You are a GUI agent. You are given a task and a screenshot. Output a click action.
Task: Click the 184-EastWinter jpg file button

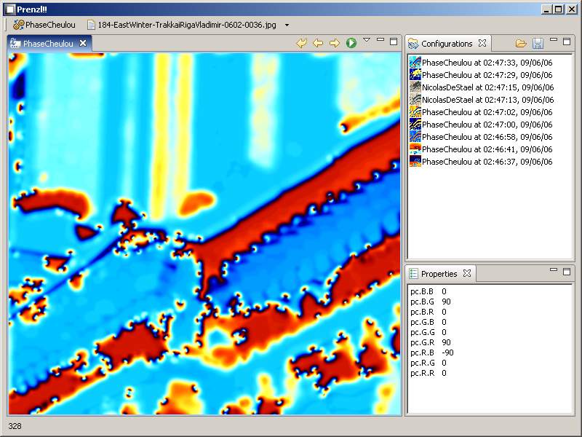[x=182, y=25]
